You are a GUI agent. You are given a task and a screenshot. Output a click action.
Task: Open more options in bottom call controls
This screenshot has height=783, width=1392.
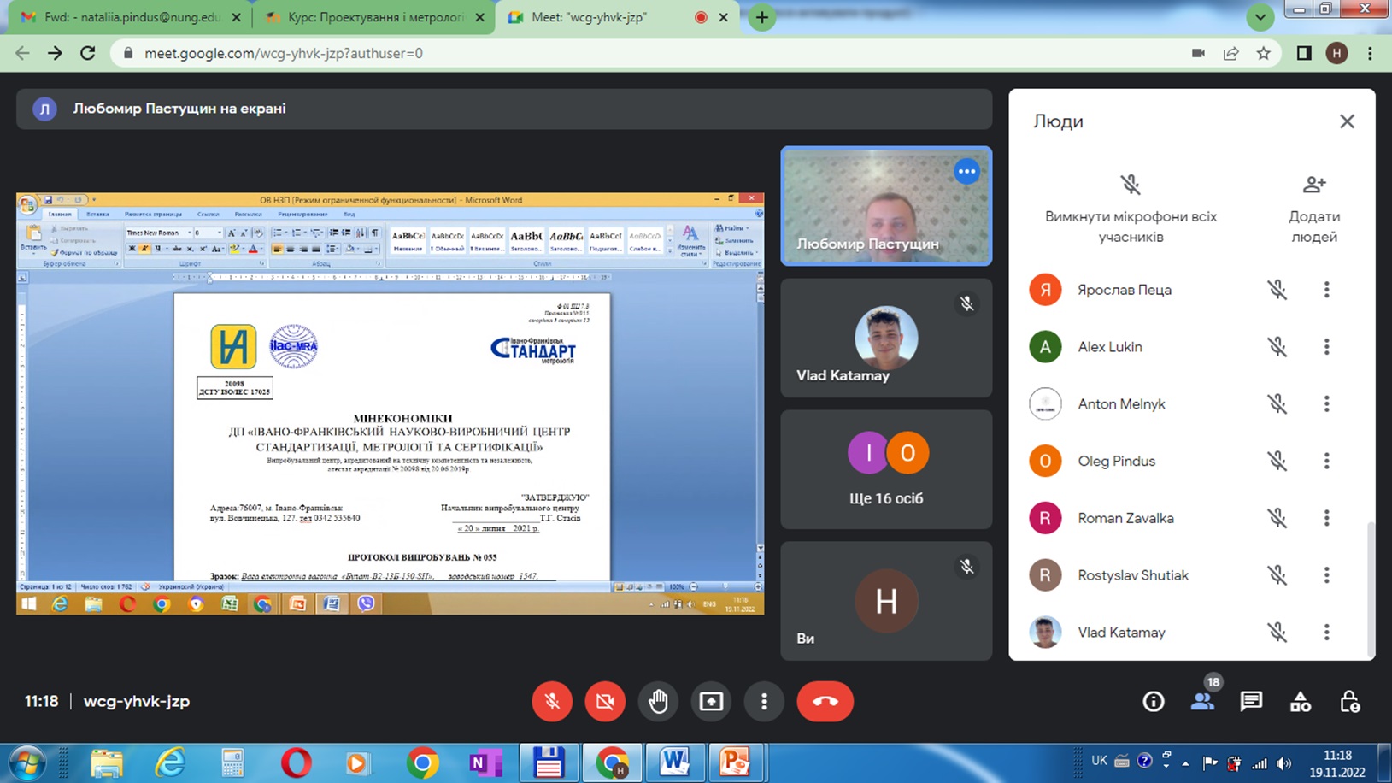(x=764, y=702)
